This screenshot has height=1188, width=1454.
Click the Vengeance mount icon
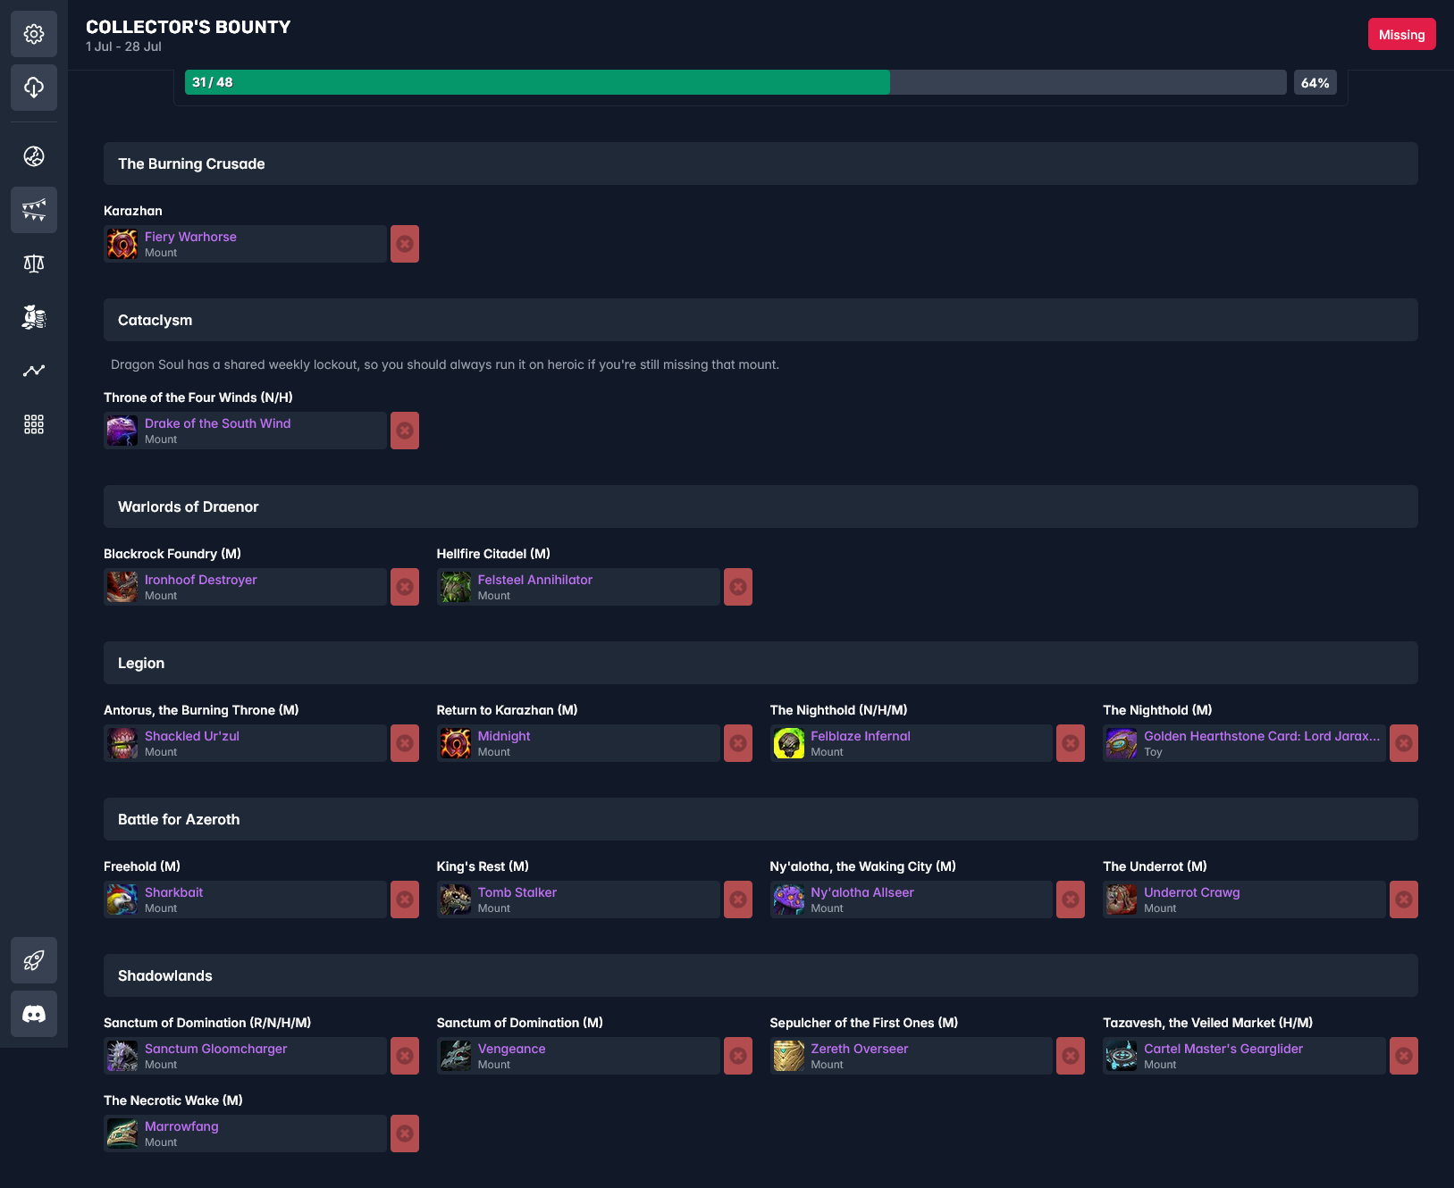click(456, 1056)
